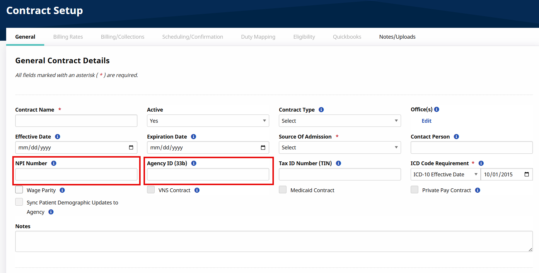This screenshot has width=539, height=273.
Task: Check the Private Pay Contract checkbox
Action: coord(415,190)
